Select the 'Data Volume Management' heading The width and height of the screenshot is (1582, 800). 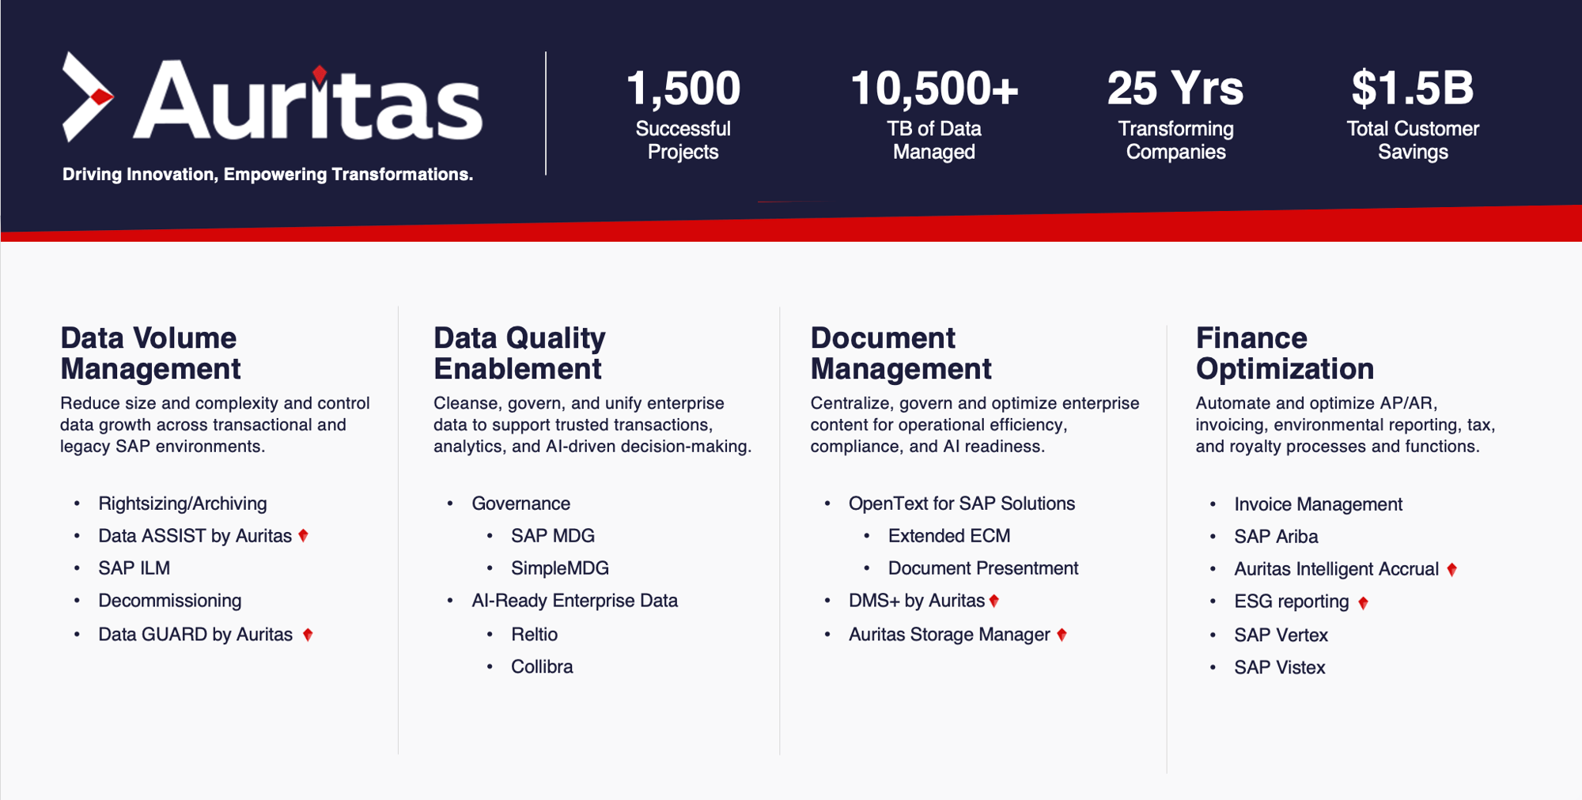[x=150, y=353]
